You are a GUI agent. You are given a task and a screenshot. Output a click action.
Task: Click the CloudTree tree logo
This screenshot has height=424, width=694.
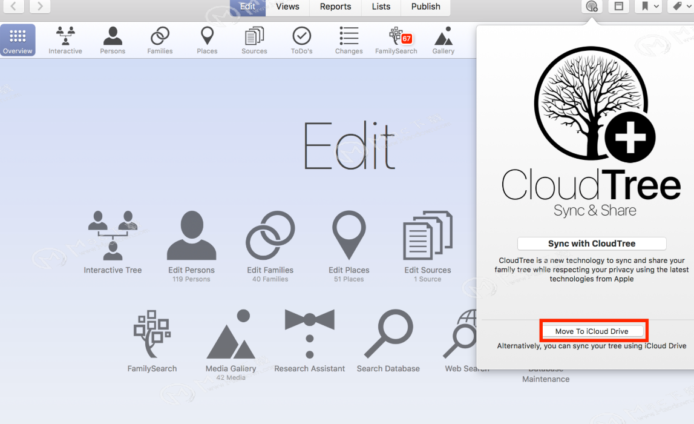(x=595, y=105)
